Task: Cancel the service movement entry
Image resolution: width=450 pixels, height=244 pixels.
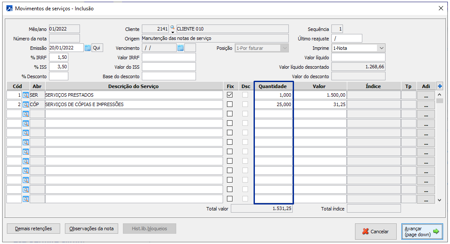Action: tap(376, 232)
